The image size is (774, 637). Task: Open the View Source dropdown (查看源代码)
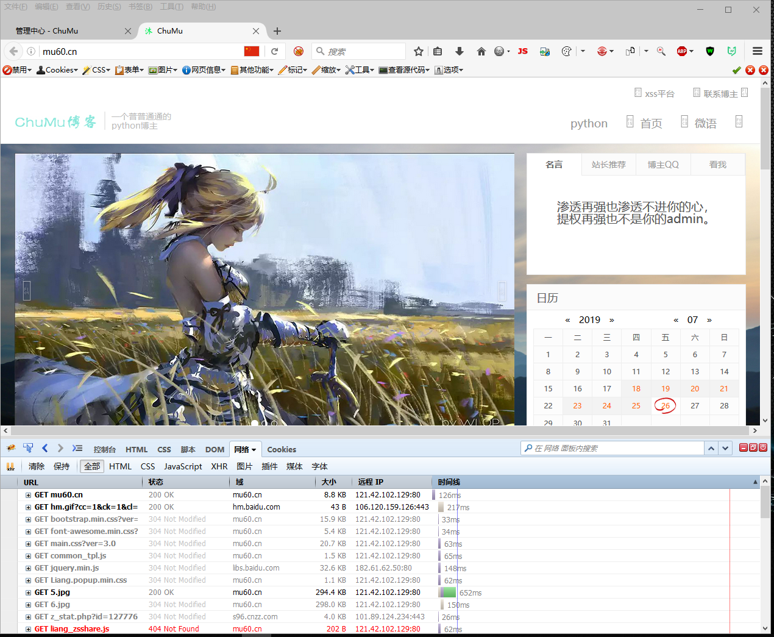[405, 70]
